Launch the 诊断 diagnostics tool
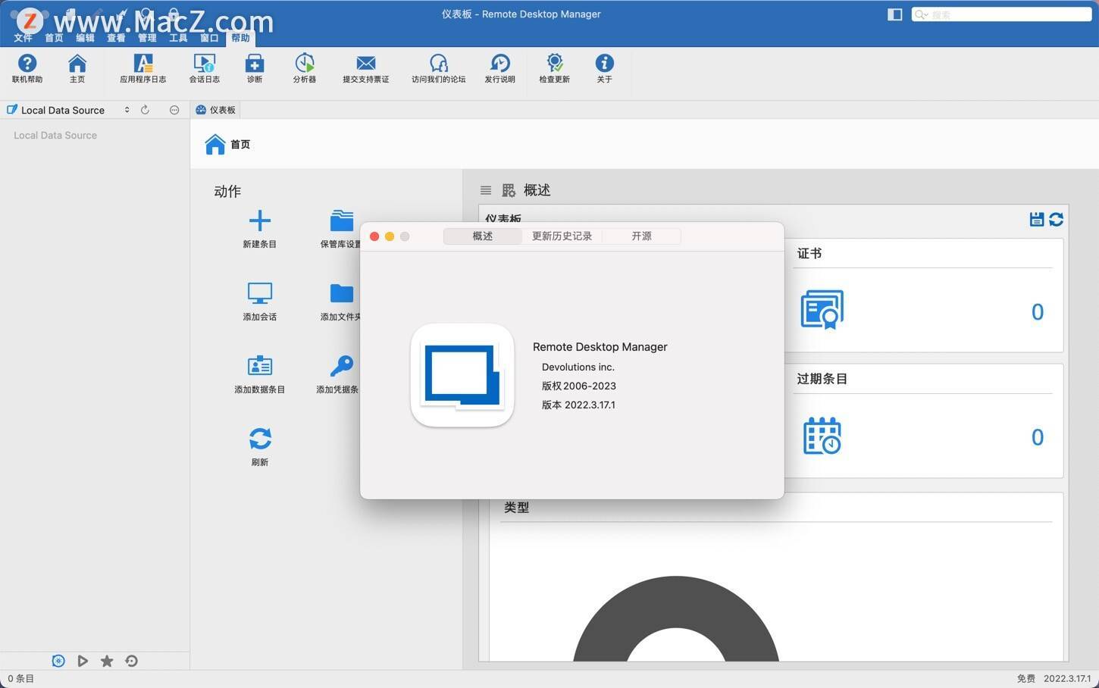Viewport: 1099px width, 688px height. click(255, 64)
